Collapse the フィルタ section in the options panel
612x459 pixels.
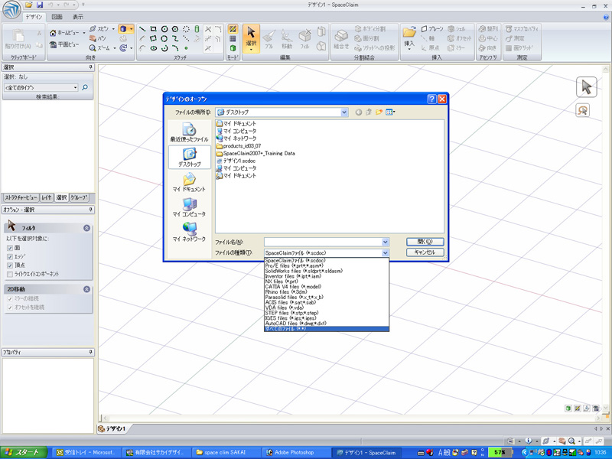click(x=86, y=228)
